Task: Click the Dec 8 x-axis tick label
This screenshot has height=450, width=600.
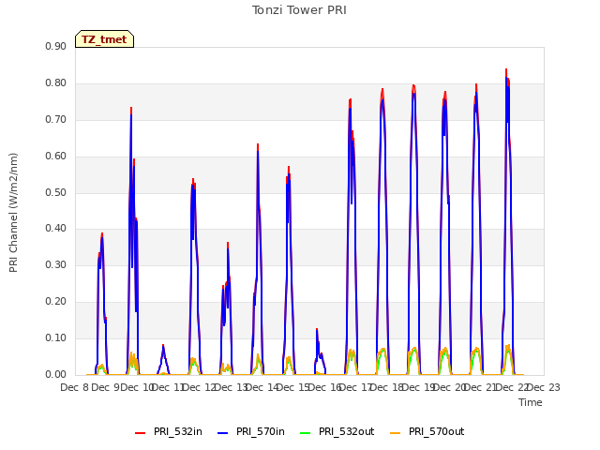Action: point(75,387)
